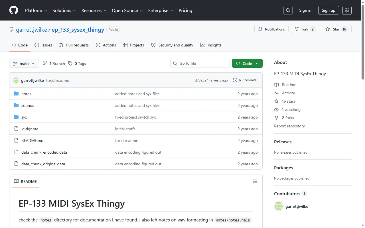
Task: Switch to the Pull requests tab
Action: click(74, 45)
